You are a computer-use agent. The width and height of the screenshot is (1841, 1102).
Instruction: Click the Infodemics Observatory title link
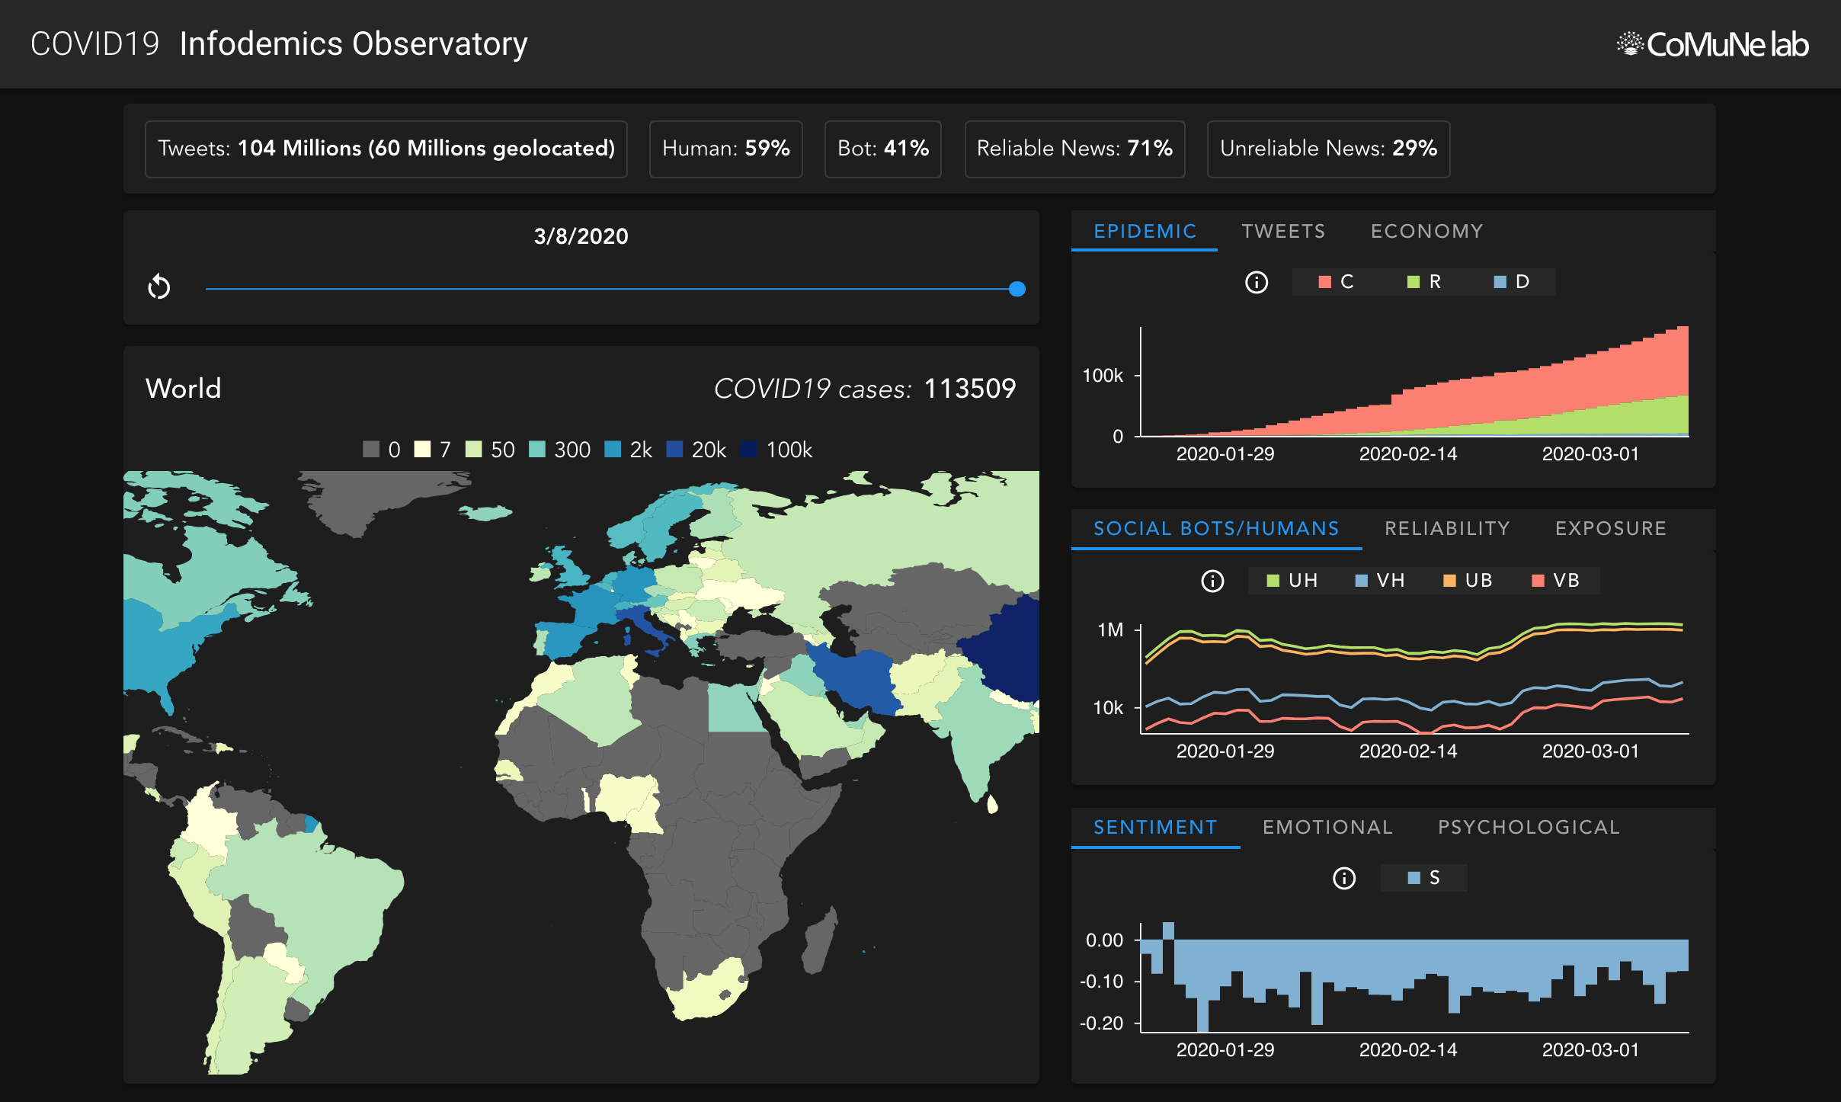pos(354,44)
